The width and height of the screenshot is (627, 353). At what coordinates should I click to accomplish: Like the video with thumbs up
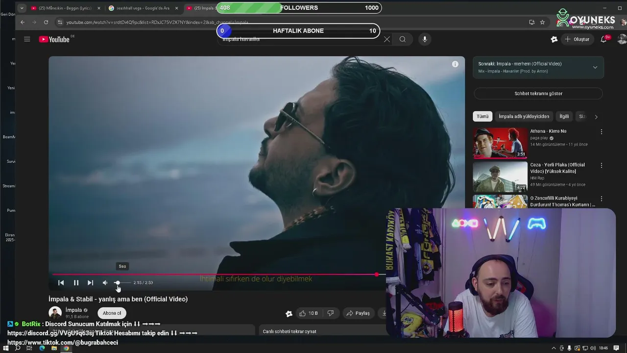(x=309, y=313)
